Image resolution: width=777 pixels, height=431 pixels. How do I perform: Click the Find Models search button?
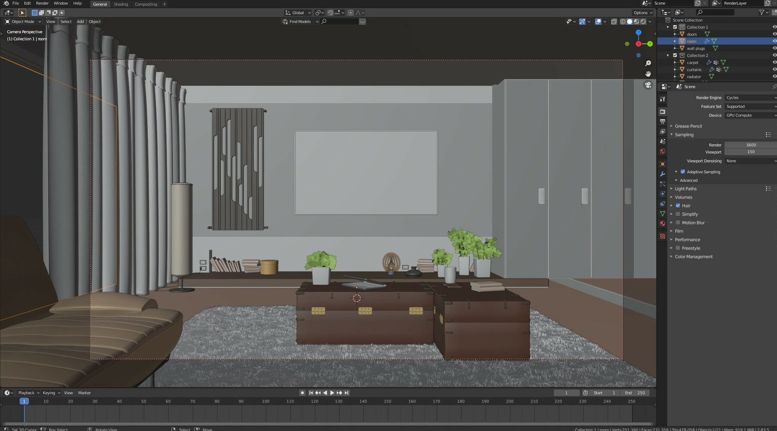pos(299,22)
